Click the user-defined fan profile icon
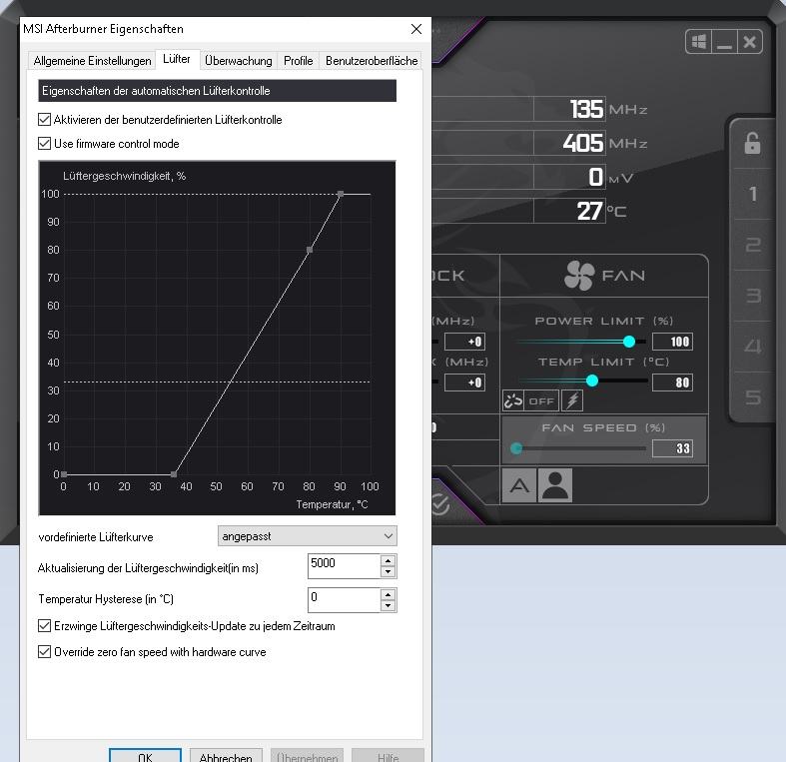The width and height of the screenshot is (786, 762). point(555,485)
